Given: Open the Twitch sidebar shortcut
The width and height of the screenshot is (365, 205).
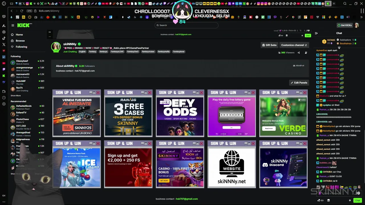Looking at the screenshot, I should coord(4,69).
